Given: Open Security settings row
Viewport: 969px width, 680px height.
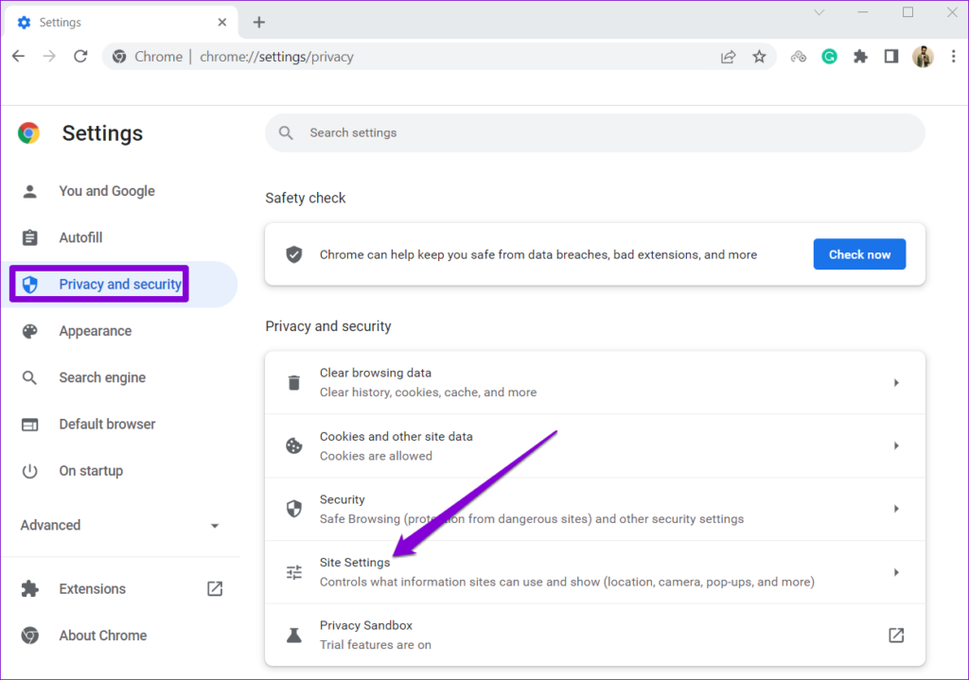Looking at the screenshot, I should pos(595,509).
